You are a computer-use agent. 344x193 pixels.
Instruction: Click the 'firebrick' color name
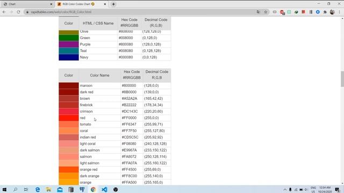point(86,105)
